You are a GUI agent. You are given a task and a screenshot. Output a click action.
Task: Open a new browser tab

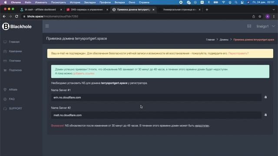[x=207, y=10]
